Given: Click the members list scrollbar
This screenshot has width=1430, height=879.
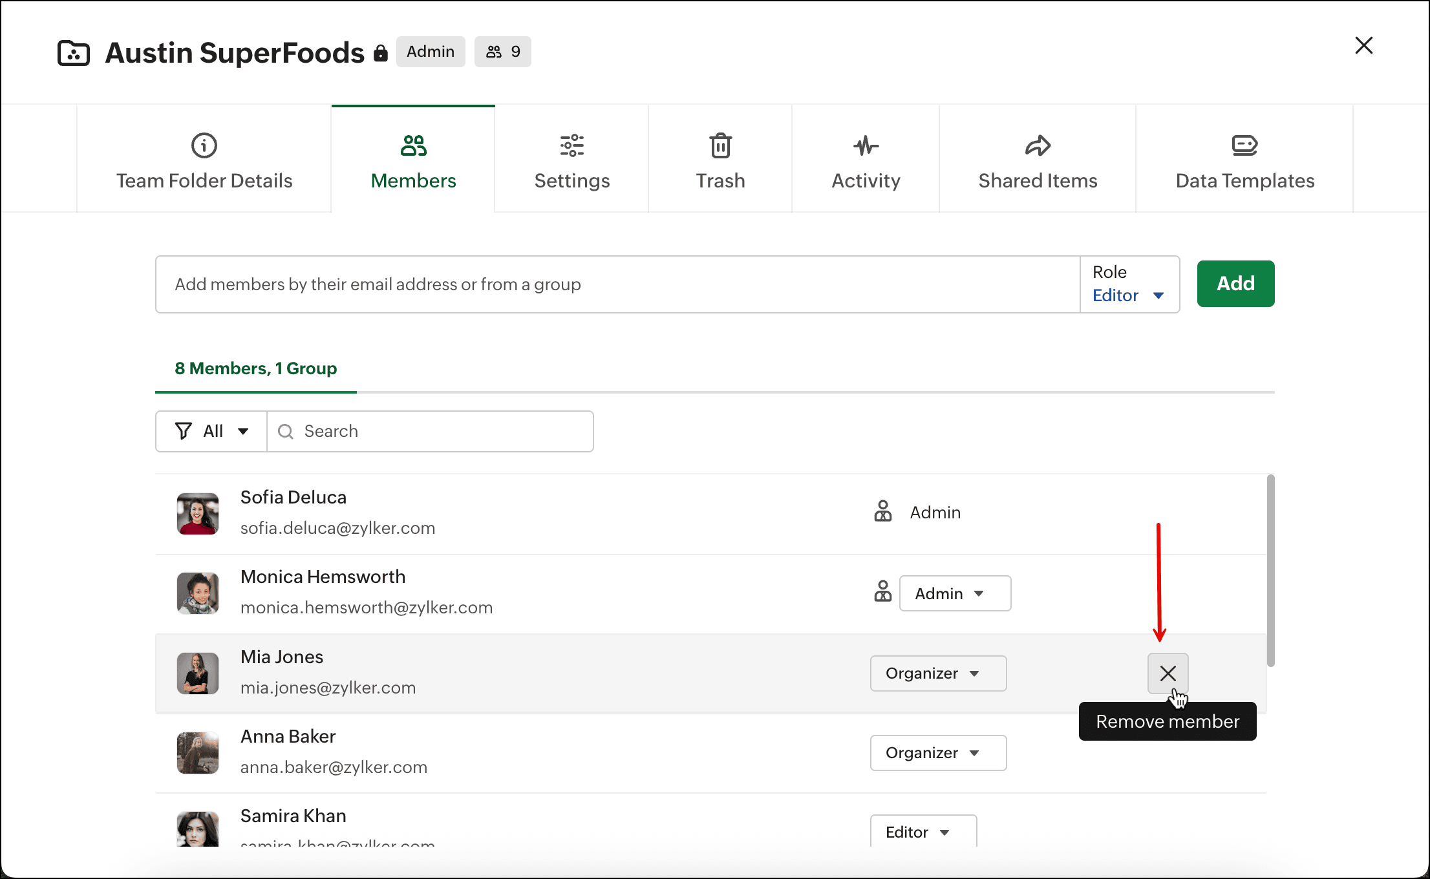Looking at the screenshot, I should pyautogui.click(x=1270, y=570).
